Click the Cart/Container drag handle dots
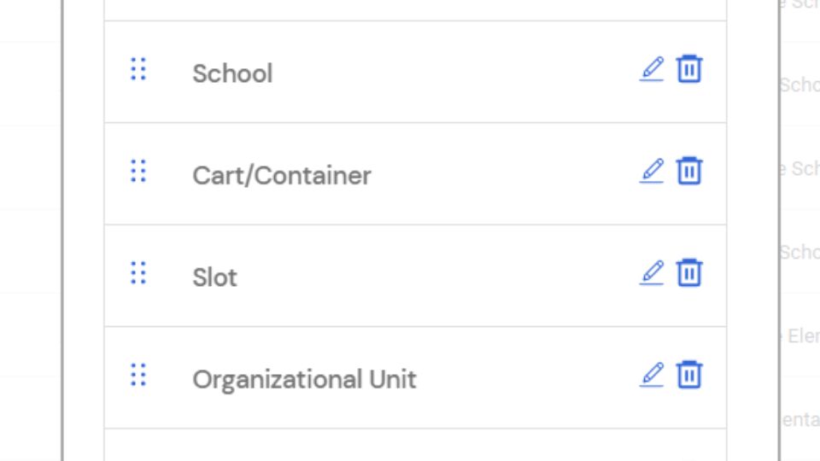The image size is (820, 461). (138, 171)
